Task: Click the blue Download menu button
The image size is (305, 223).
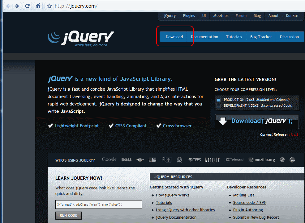Action: pyautogui.click(x=173, y=37)
